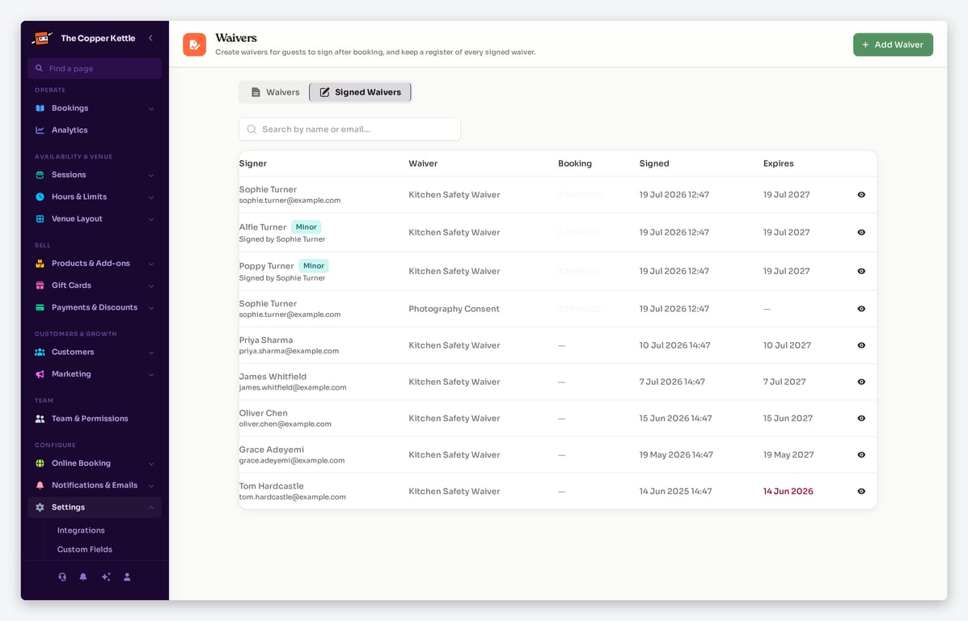The image size is (968, 621).
Task: Open Photography Consent row booking link
Action: pyautogui.click(x=579, y=309)
